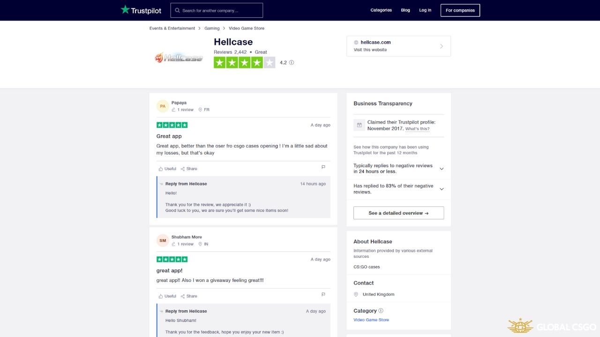
Task: Share Papaya's review
Action: click(189, 169)
